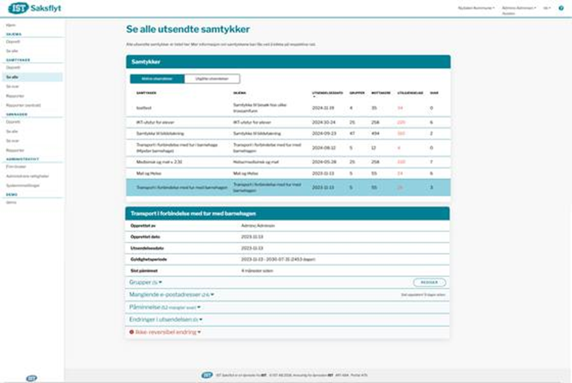Click the sort arrow under Utsendelsesdato column
The height and width of the screenshot is (383, 572).
pos(314,97)
